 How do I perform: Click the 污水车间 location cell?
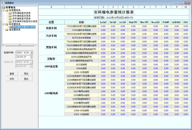[51, 36]
